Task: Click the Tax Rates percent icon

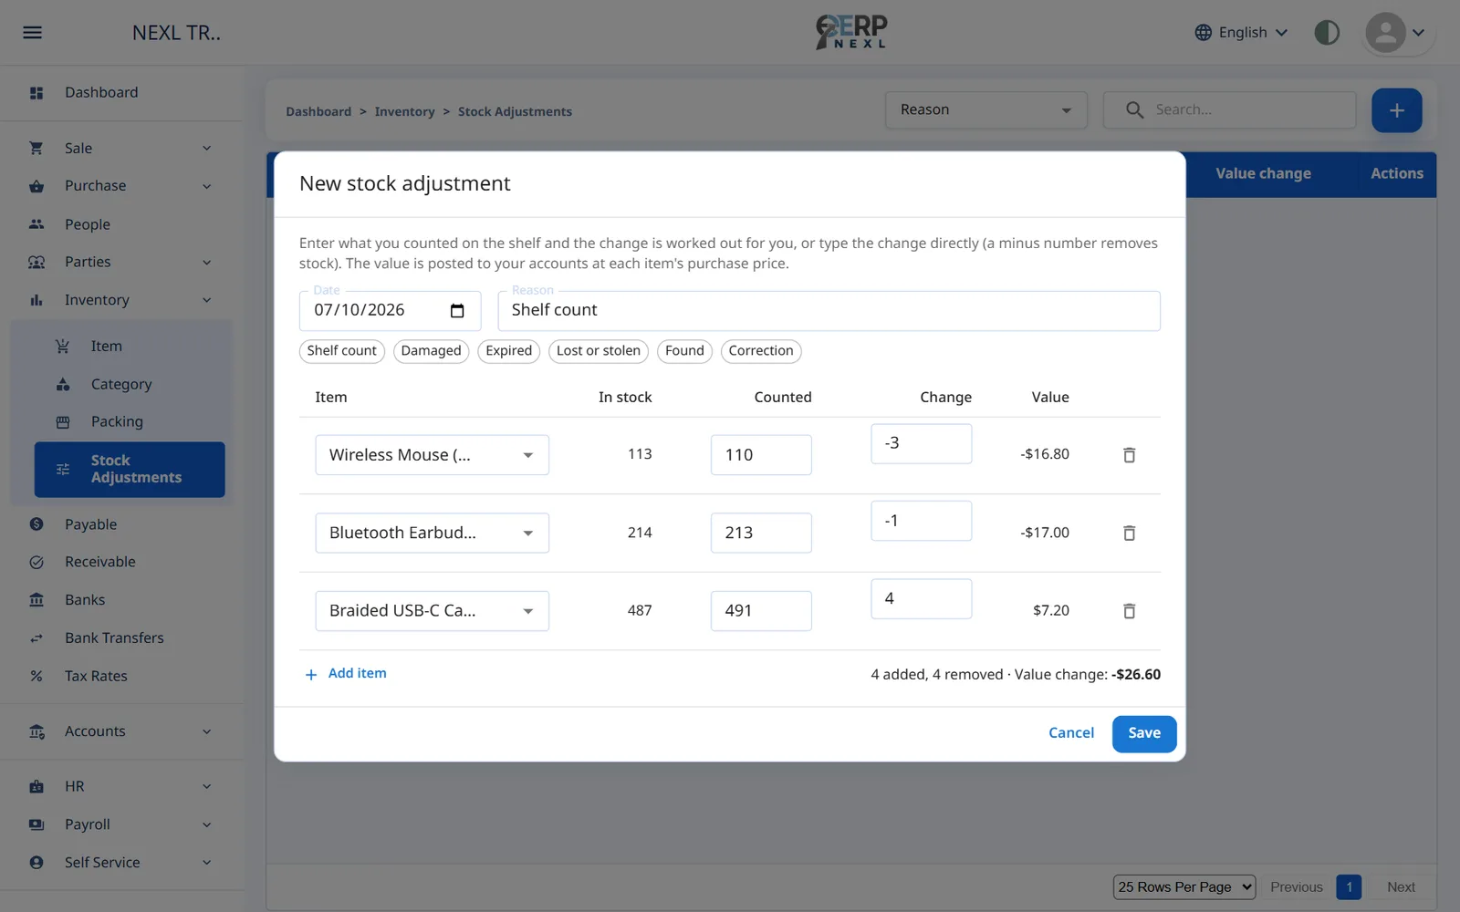Action: coord(36,677)
